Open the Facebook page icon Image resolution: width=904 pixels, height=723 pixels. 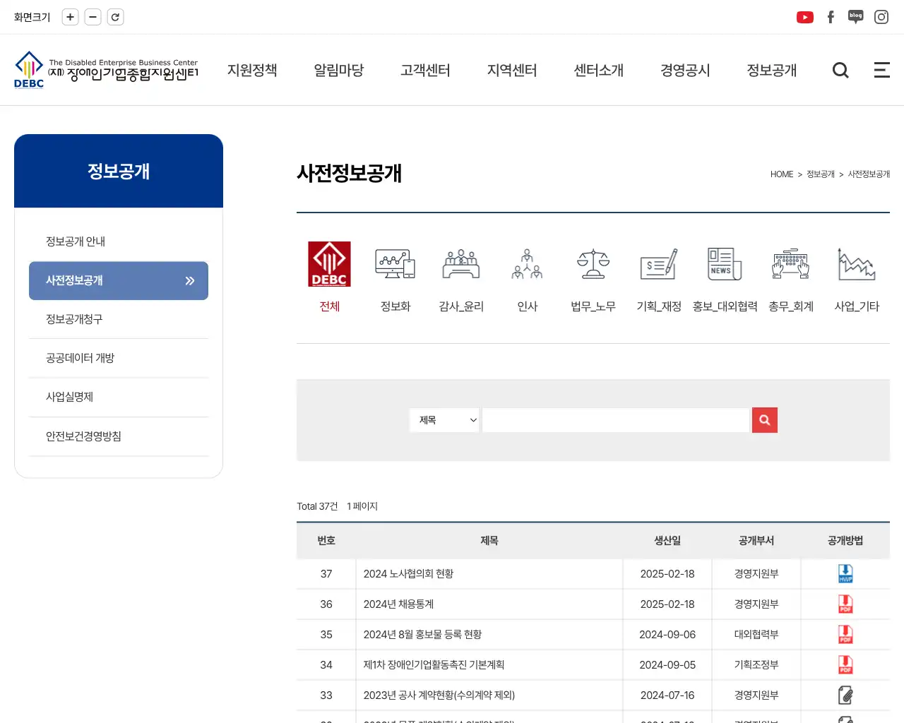coord(831,17)
